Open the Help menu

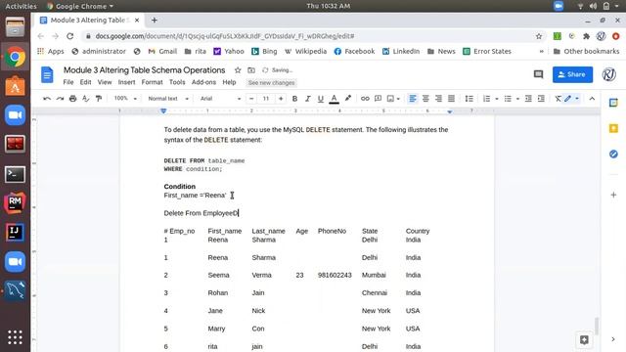click(229, 82)
